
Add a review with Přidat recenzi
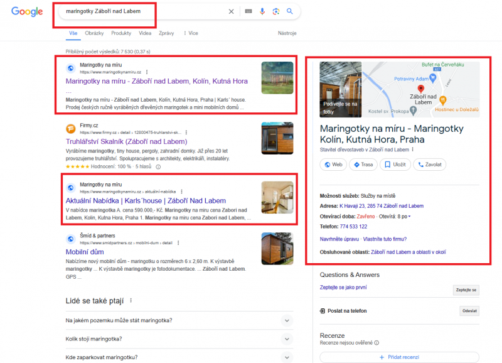point(400,357)
